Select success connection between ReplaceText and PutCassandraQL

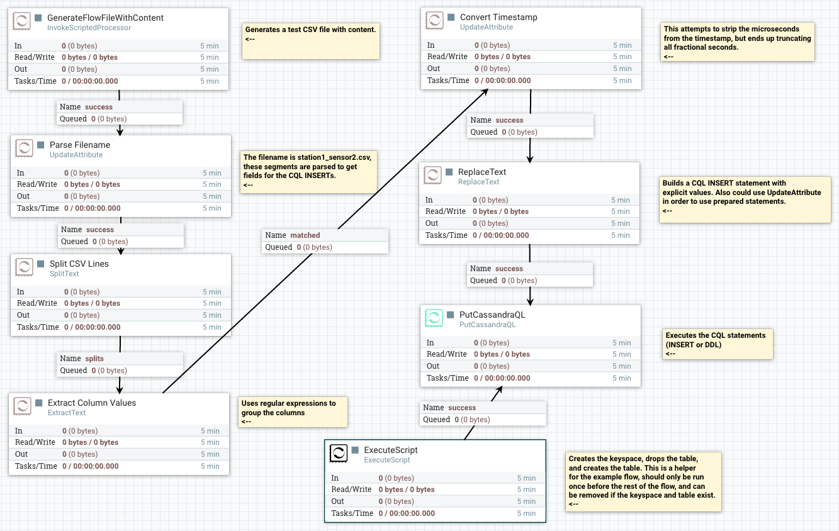[x=529, y=274]
